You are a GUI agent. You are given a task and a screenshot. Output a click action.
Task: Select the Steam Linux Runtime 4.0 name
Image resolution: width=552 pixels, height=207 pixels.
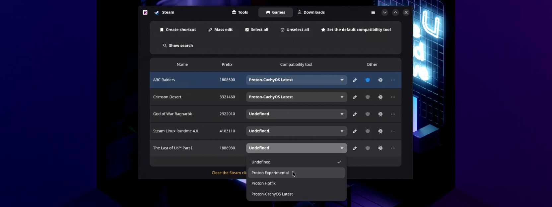pos(175,131)
